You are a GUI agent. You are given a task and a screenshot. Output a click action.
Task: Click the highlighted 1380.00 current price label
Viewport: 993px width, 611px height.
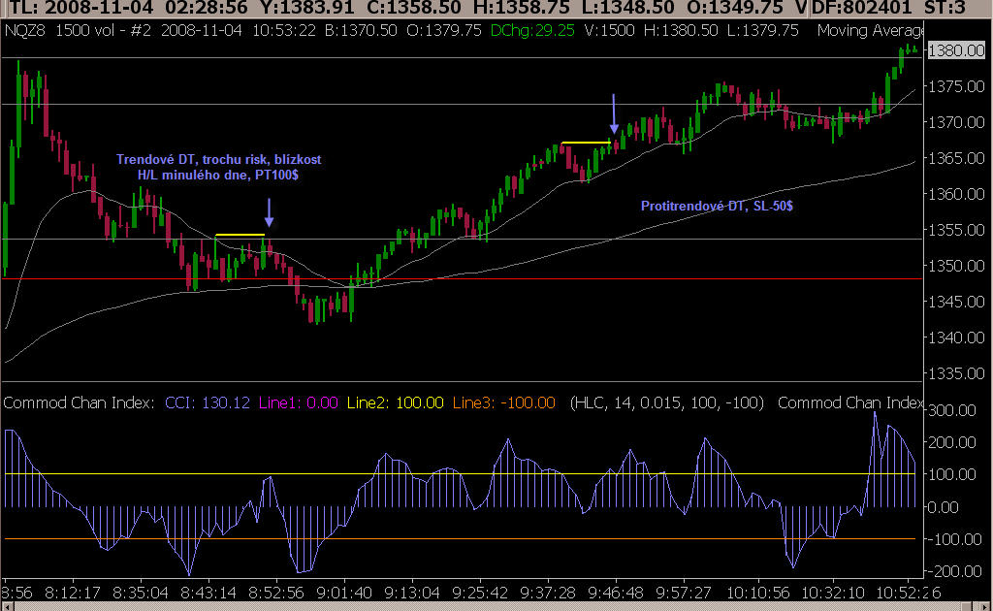click(956, 50)
